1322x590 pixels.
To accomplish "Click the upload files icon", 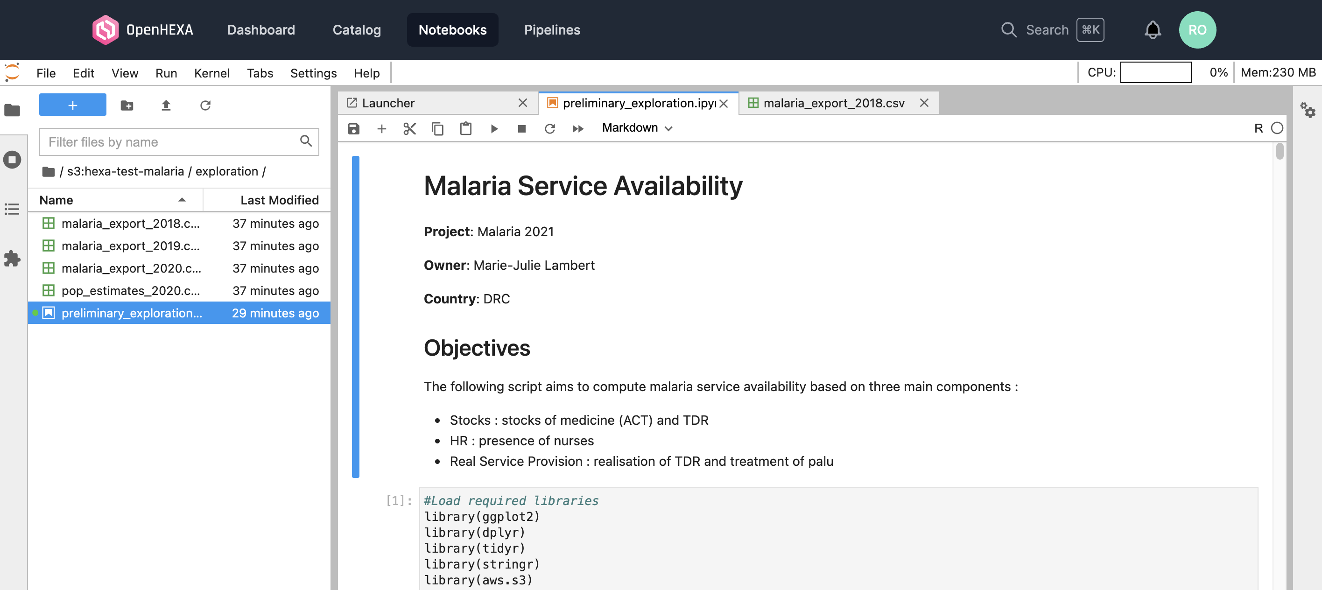I will pyautogui.click(x=166, y=105).
